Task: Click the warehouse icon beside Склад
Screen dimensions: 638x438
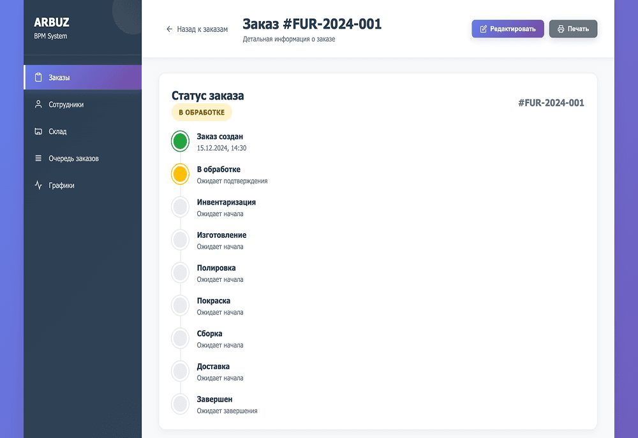Action: tap(38, 131)
